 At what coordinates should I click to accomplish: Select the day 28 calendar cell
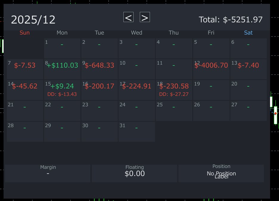25,132
